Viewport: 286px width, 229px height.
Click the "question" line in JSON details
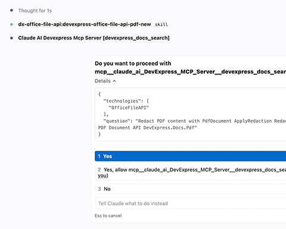click(x=195, y=121)
